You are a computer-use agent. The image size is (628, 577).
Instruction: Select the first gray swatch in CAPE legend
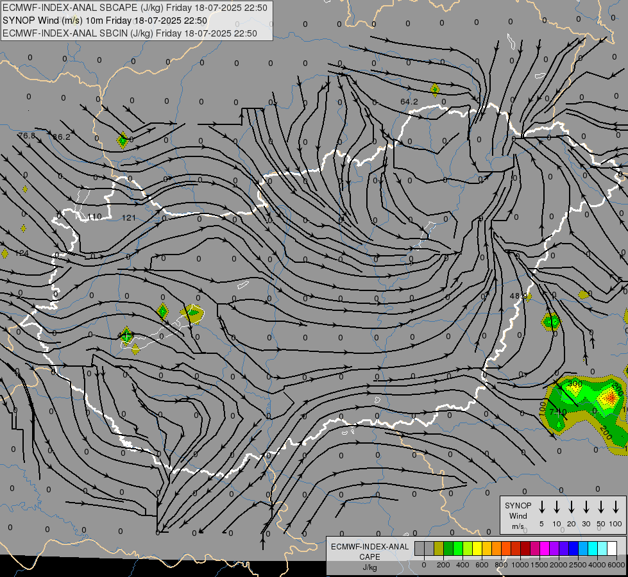tap(420, 548)
